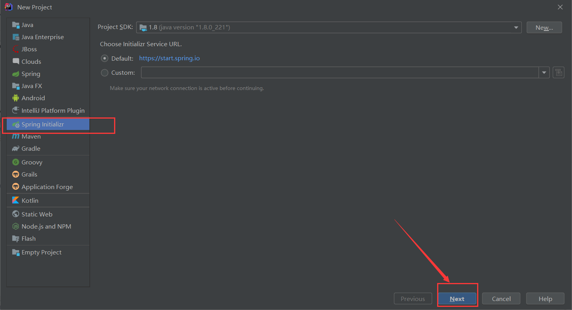The image size is (572, 310).
Task: Select the IntelliJ Platform Plugin icon
Action: 16,110
